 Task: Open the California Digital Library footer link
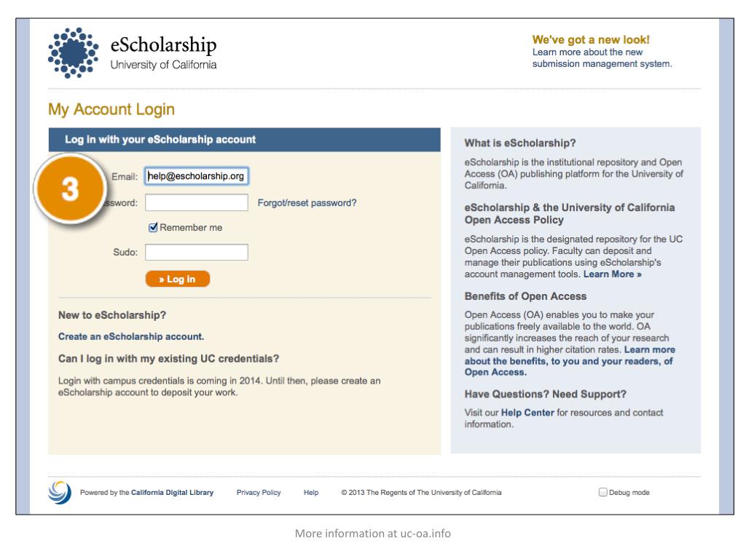(x=172, y=493)
